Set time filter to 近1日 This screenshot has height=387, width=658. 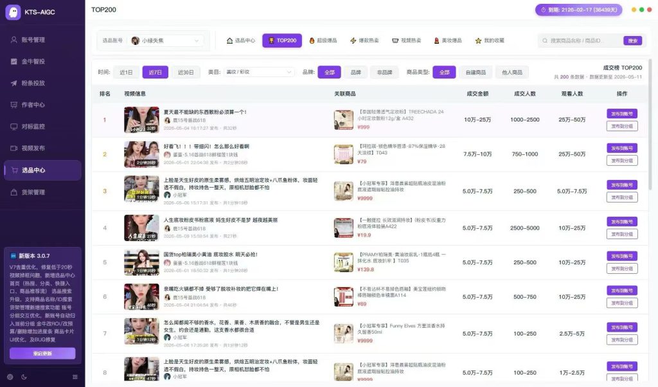(x=126, y=72)
